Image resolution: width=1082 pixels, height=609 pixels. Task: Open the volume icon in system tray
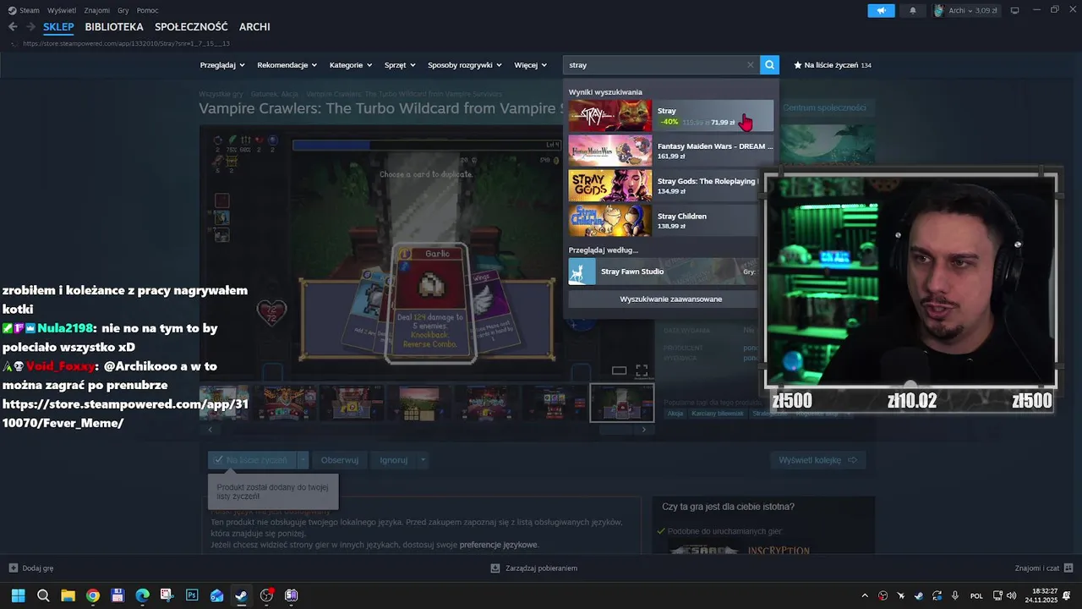(1013, 595)
